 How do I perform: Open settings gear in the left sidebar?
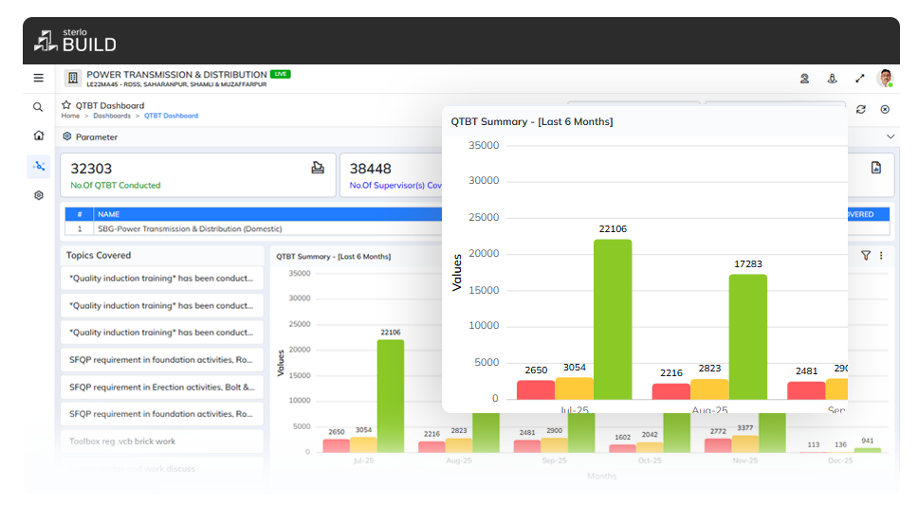click(x=38, y=195)
